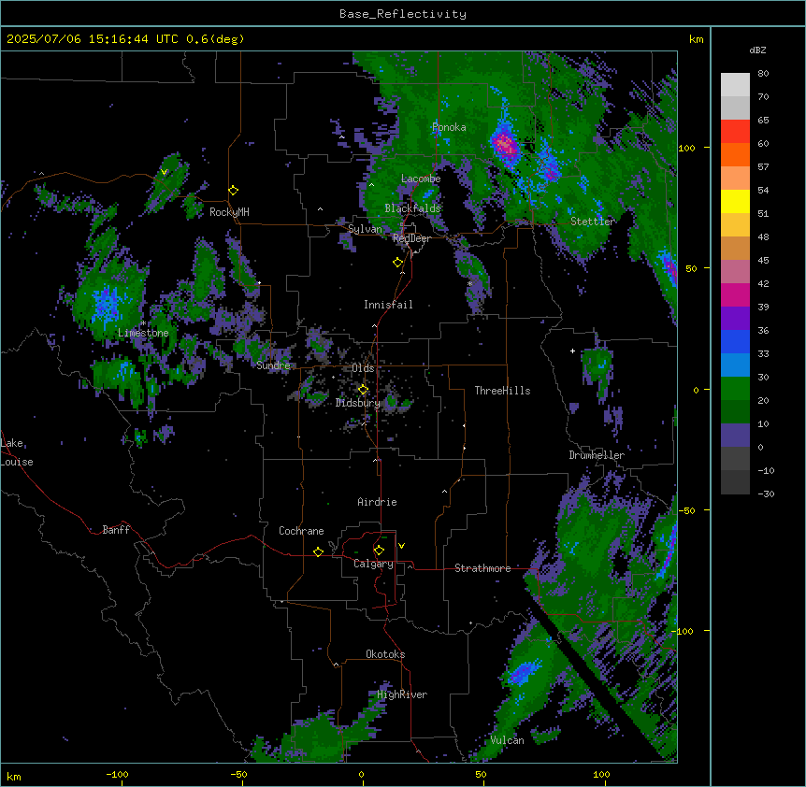Screen dimensions: 806x787
Task: Select the Limestone label
Action: pyautogui.click(x=143, y=333)
